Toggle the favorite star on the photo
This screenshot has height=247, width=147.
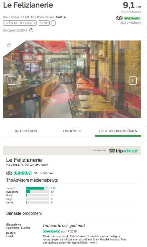click(9, 45)
